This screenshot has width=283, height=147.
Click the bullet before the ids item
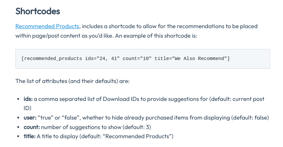pos(18,99)
